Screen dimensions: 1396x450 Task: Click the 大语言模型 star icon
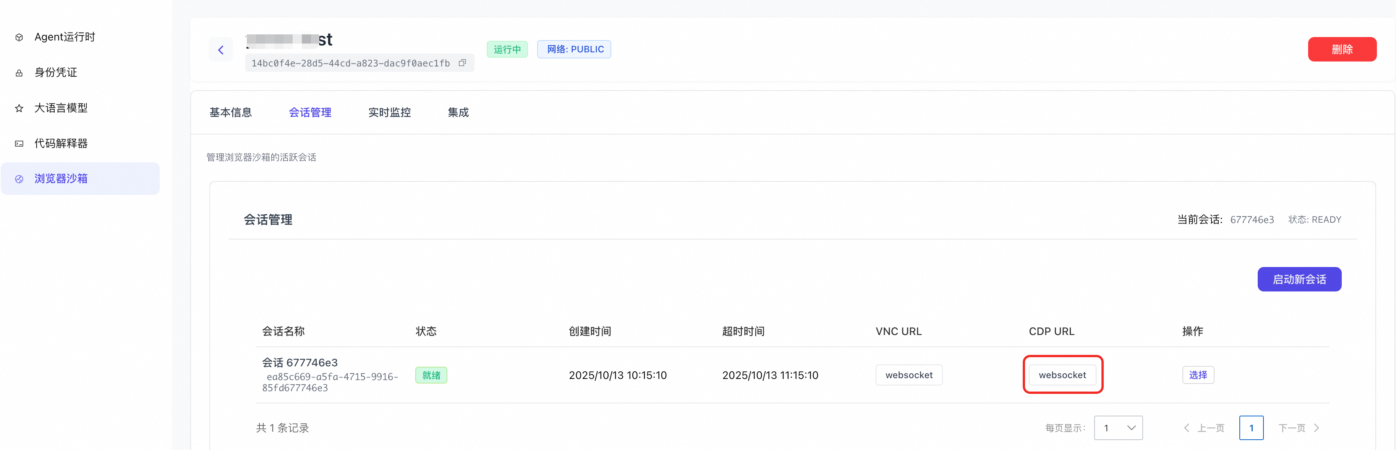click(x=19, y=108)
